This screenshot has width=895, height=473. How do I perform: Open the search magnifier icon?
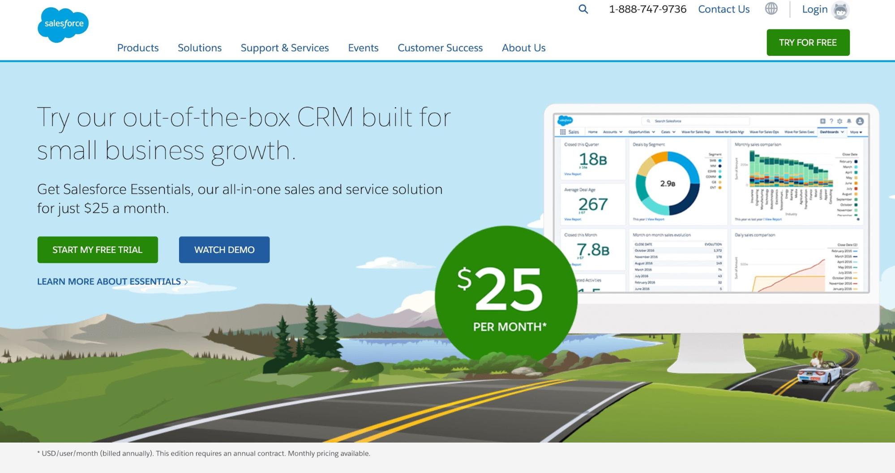point(583,9)
